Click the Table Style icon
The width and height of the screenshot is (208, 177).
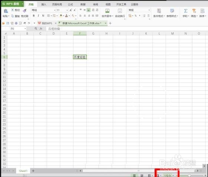tap(172, 11)
